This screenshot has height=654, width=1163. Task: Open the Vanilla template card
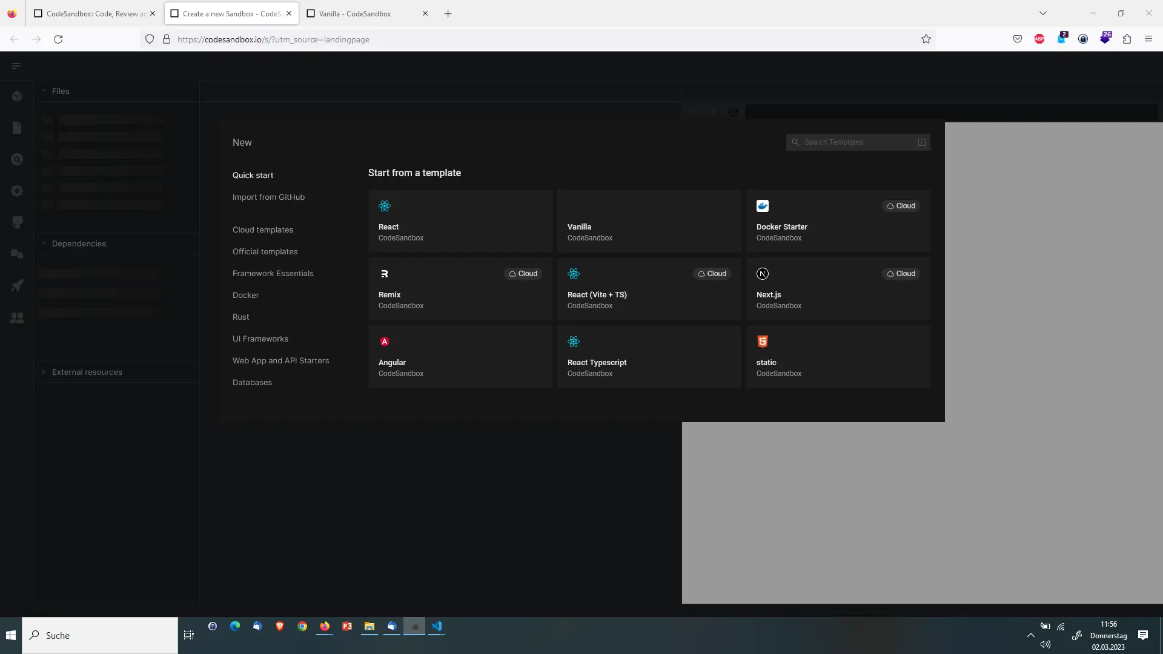pyautogui.click(x=649, y=221)
